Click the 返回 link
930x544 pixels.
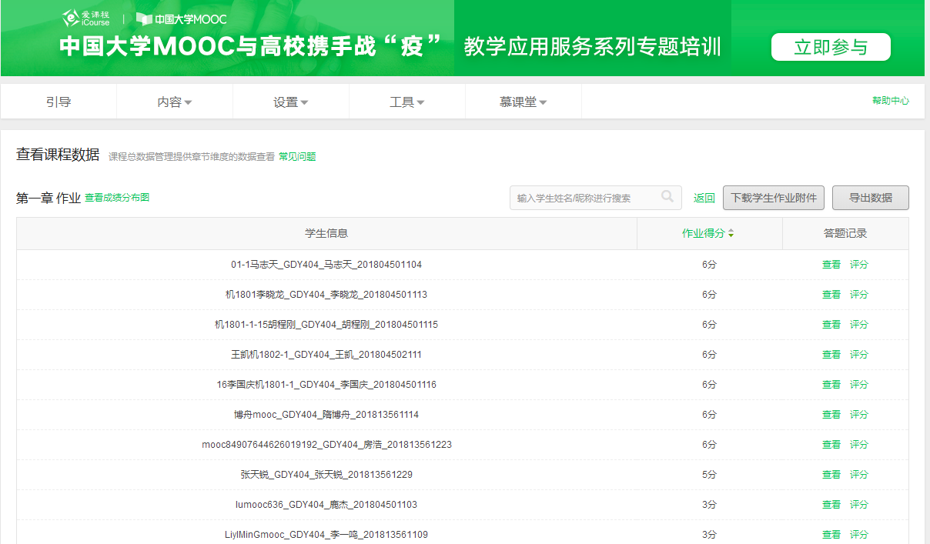(x=704, y=198)
